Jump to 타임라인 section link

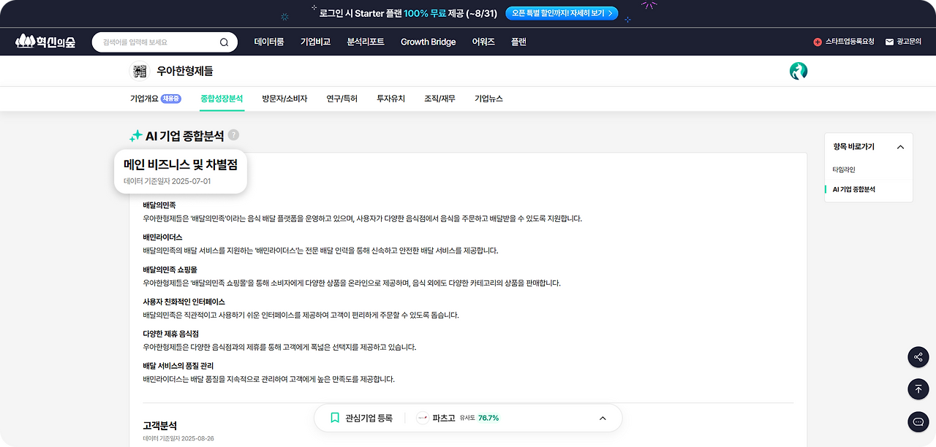[844, 169]
